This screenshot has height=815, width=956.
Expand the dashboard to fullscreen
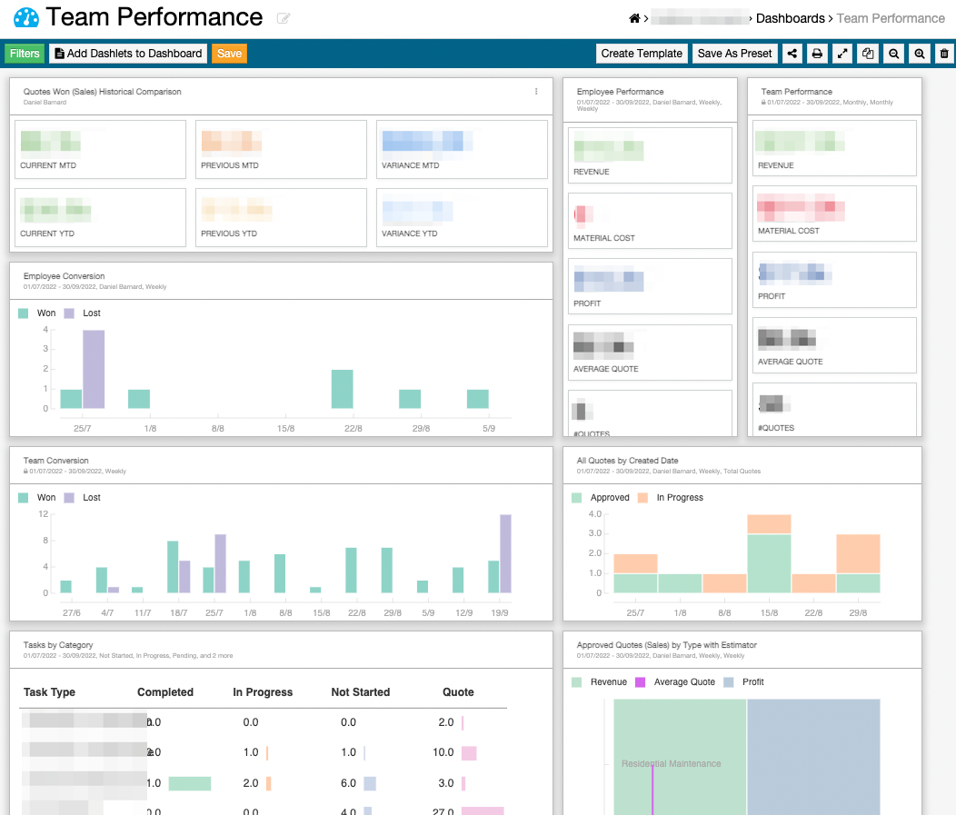pyautogui.click(x=842, y=54)
